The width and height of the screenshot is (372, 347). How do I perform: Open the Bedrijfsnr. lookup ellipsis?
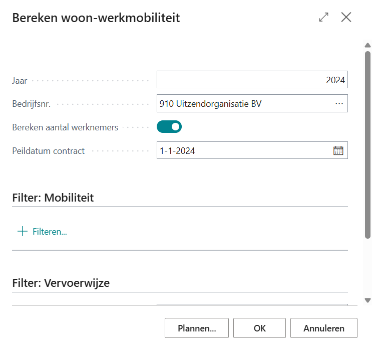coord(339,103)
